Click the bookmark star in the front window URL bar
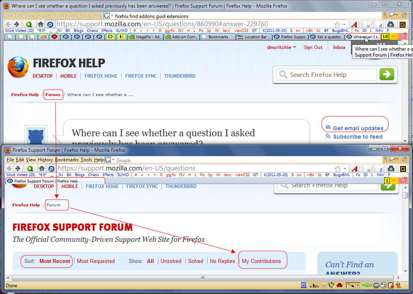Viewport: 413px width, 294px height. pyautogui.click(x=337, y=169)
